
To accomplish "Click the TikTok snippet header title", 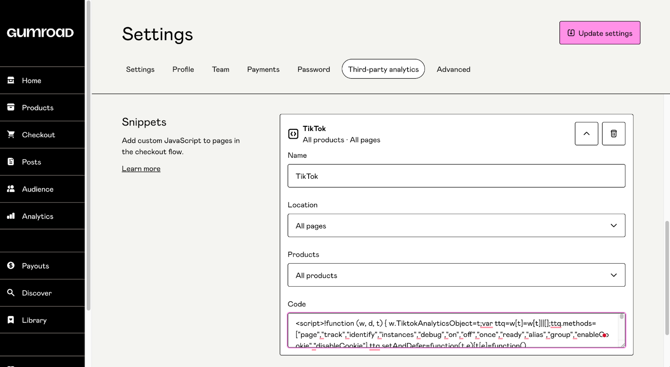I will pos(314,128).
